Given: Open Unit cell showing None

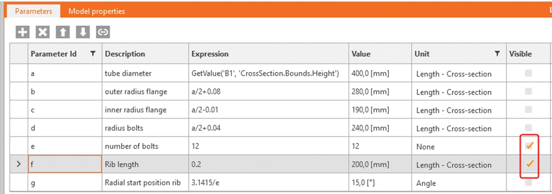Looking at the screenshot, I should 459,146.
